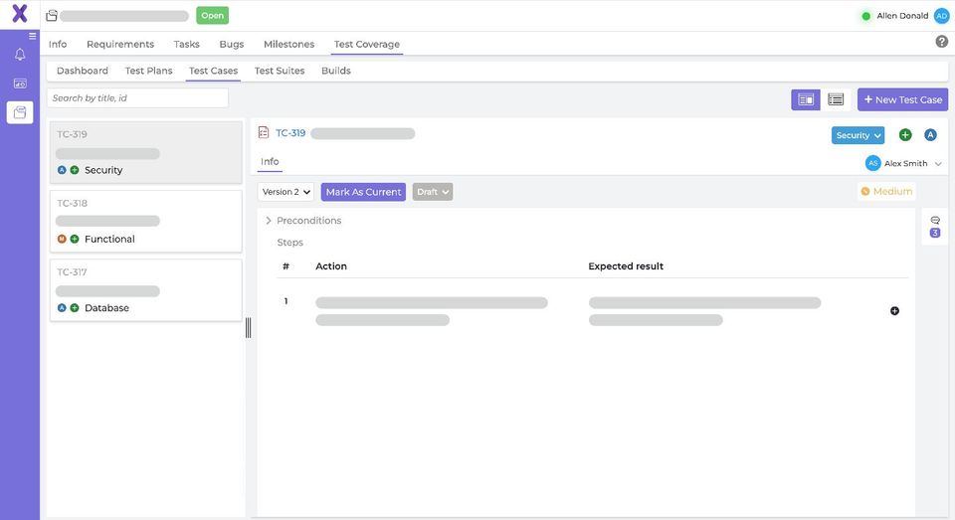Expand the Preconditions section
The width and height of the screenshot is (955, 520).
pyautogui.click(x=269, y=221)
